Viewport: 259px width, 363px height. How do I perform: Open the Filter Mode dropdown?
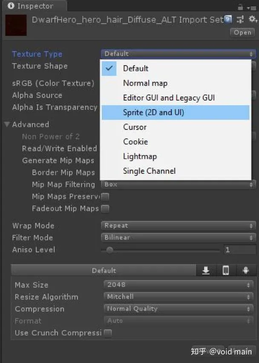coord(178,238)
